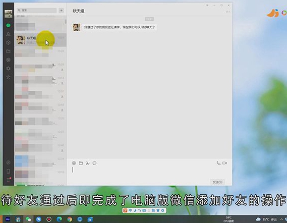Viewport: 287px width, 223px height.
Task: Focus the search box above the chat list
Action: point(36,11)
